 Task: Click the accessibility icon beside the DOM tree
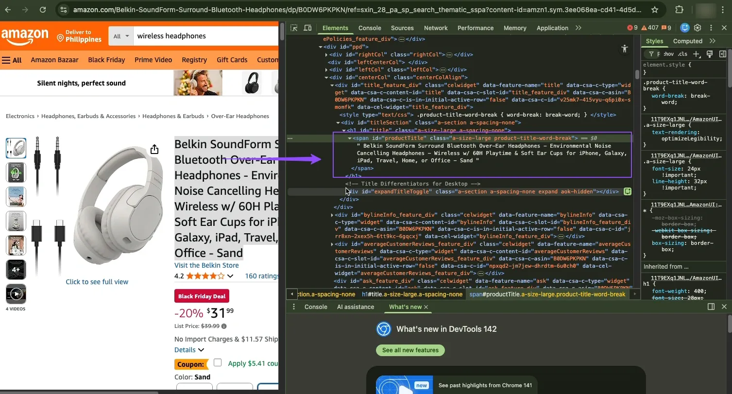(625, 49)
